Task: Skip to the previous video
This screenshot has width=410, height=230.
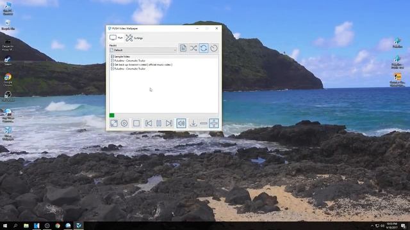Action: click(x=148, y=123)
